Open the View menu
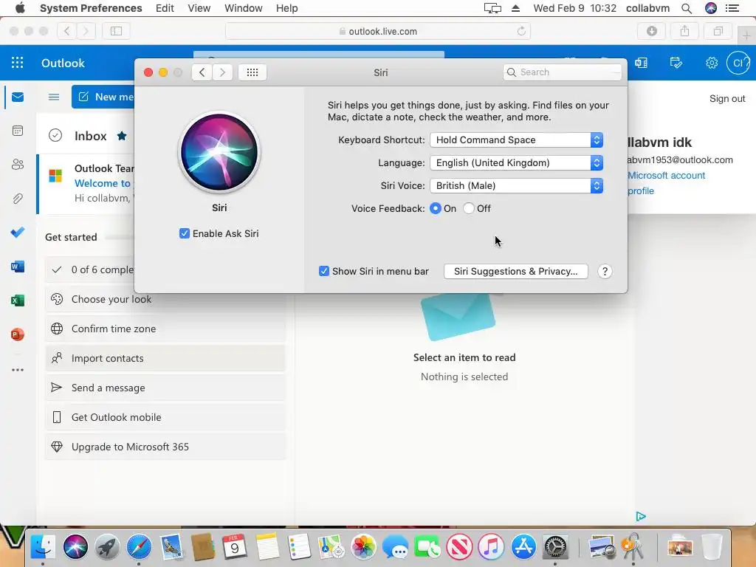Viewport: 756px width, 567px height. point(199,8)
